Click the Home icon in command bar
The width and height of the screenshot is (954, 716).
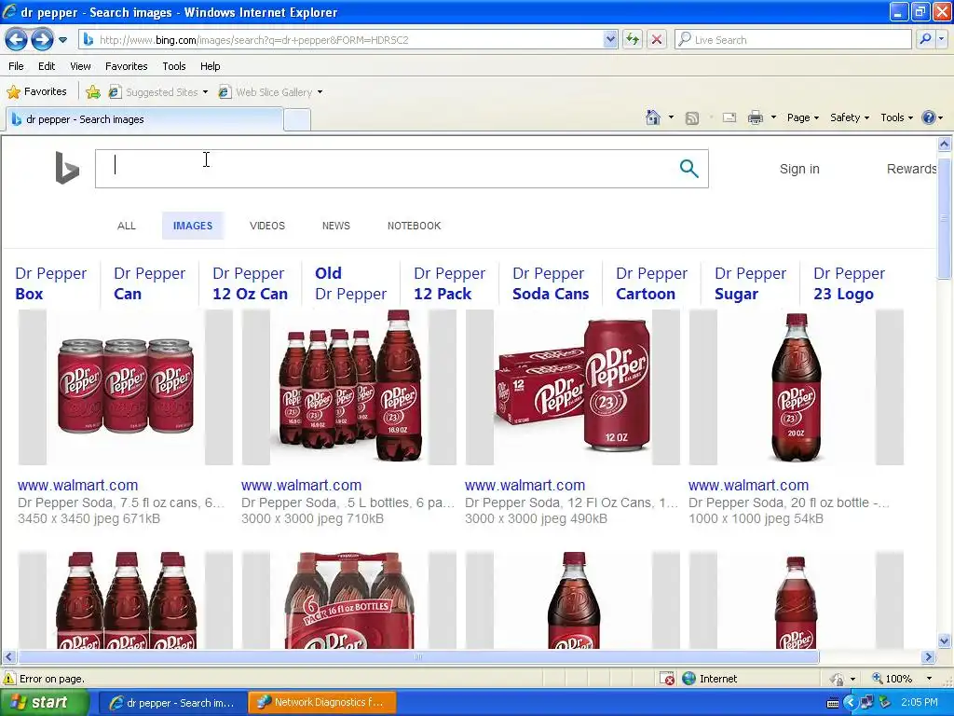point(653,117)
